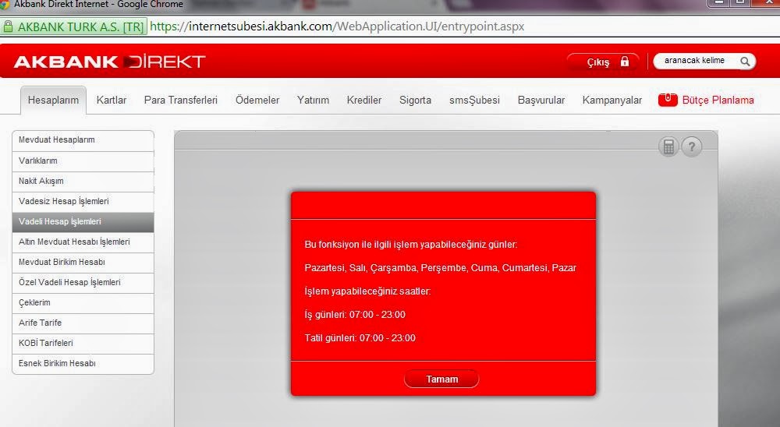This screenshot has width=780, height=427.
Task: Click the Akbank Direkt logo
Action: click(109, 62)
